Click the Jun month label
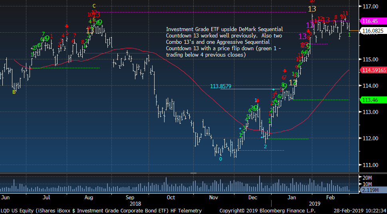The height and width of the screenshot is (214, 387). 5,198
